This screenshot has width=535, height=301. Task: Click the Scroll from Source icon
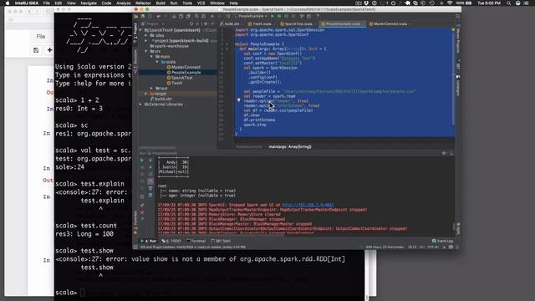pos(191,24)
